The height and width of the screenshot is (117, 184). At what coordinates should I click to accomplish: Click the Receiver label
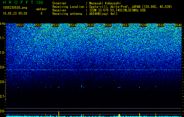[x=59, y=10]
